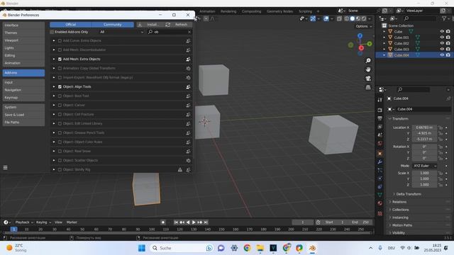Open the viewport Options dropdown
The width and height of the screenshot is (454, 255).
coord(364,26)
